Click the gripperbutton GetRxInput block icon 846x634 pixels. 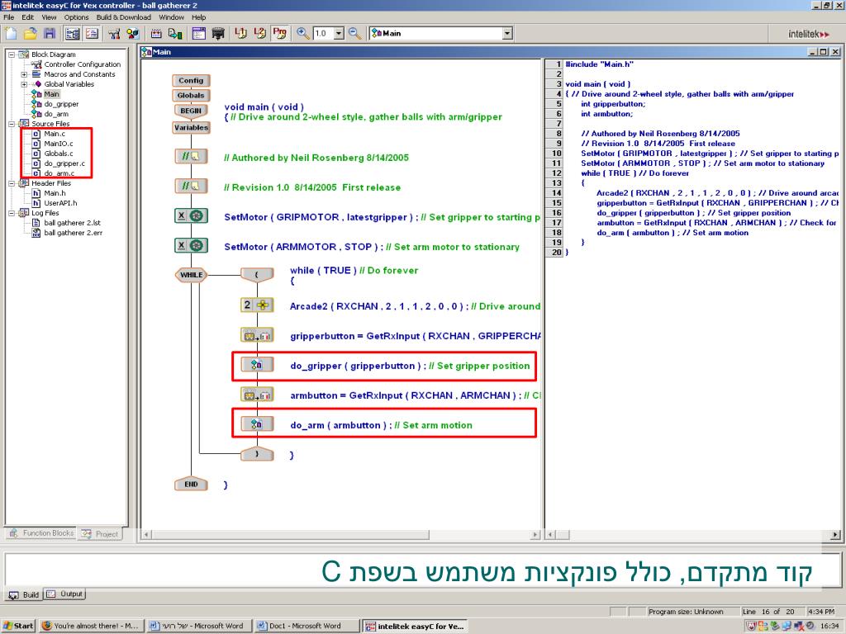257,335
